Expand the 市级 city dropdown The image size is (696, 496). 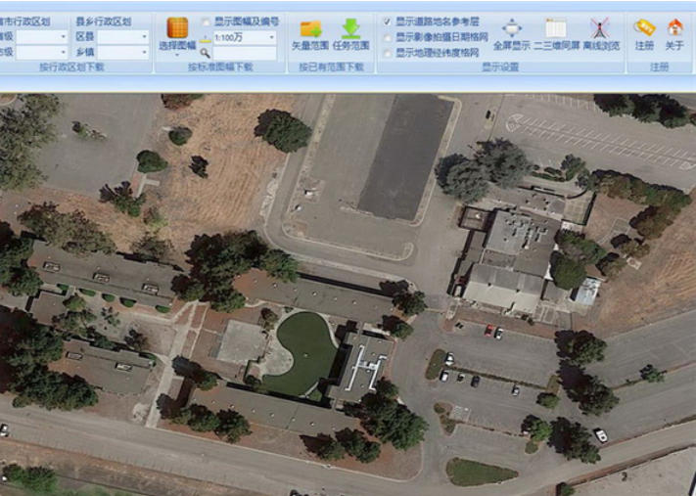click(x=63, y=53)
